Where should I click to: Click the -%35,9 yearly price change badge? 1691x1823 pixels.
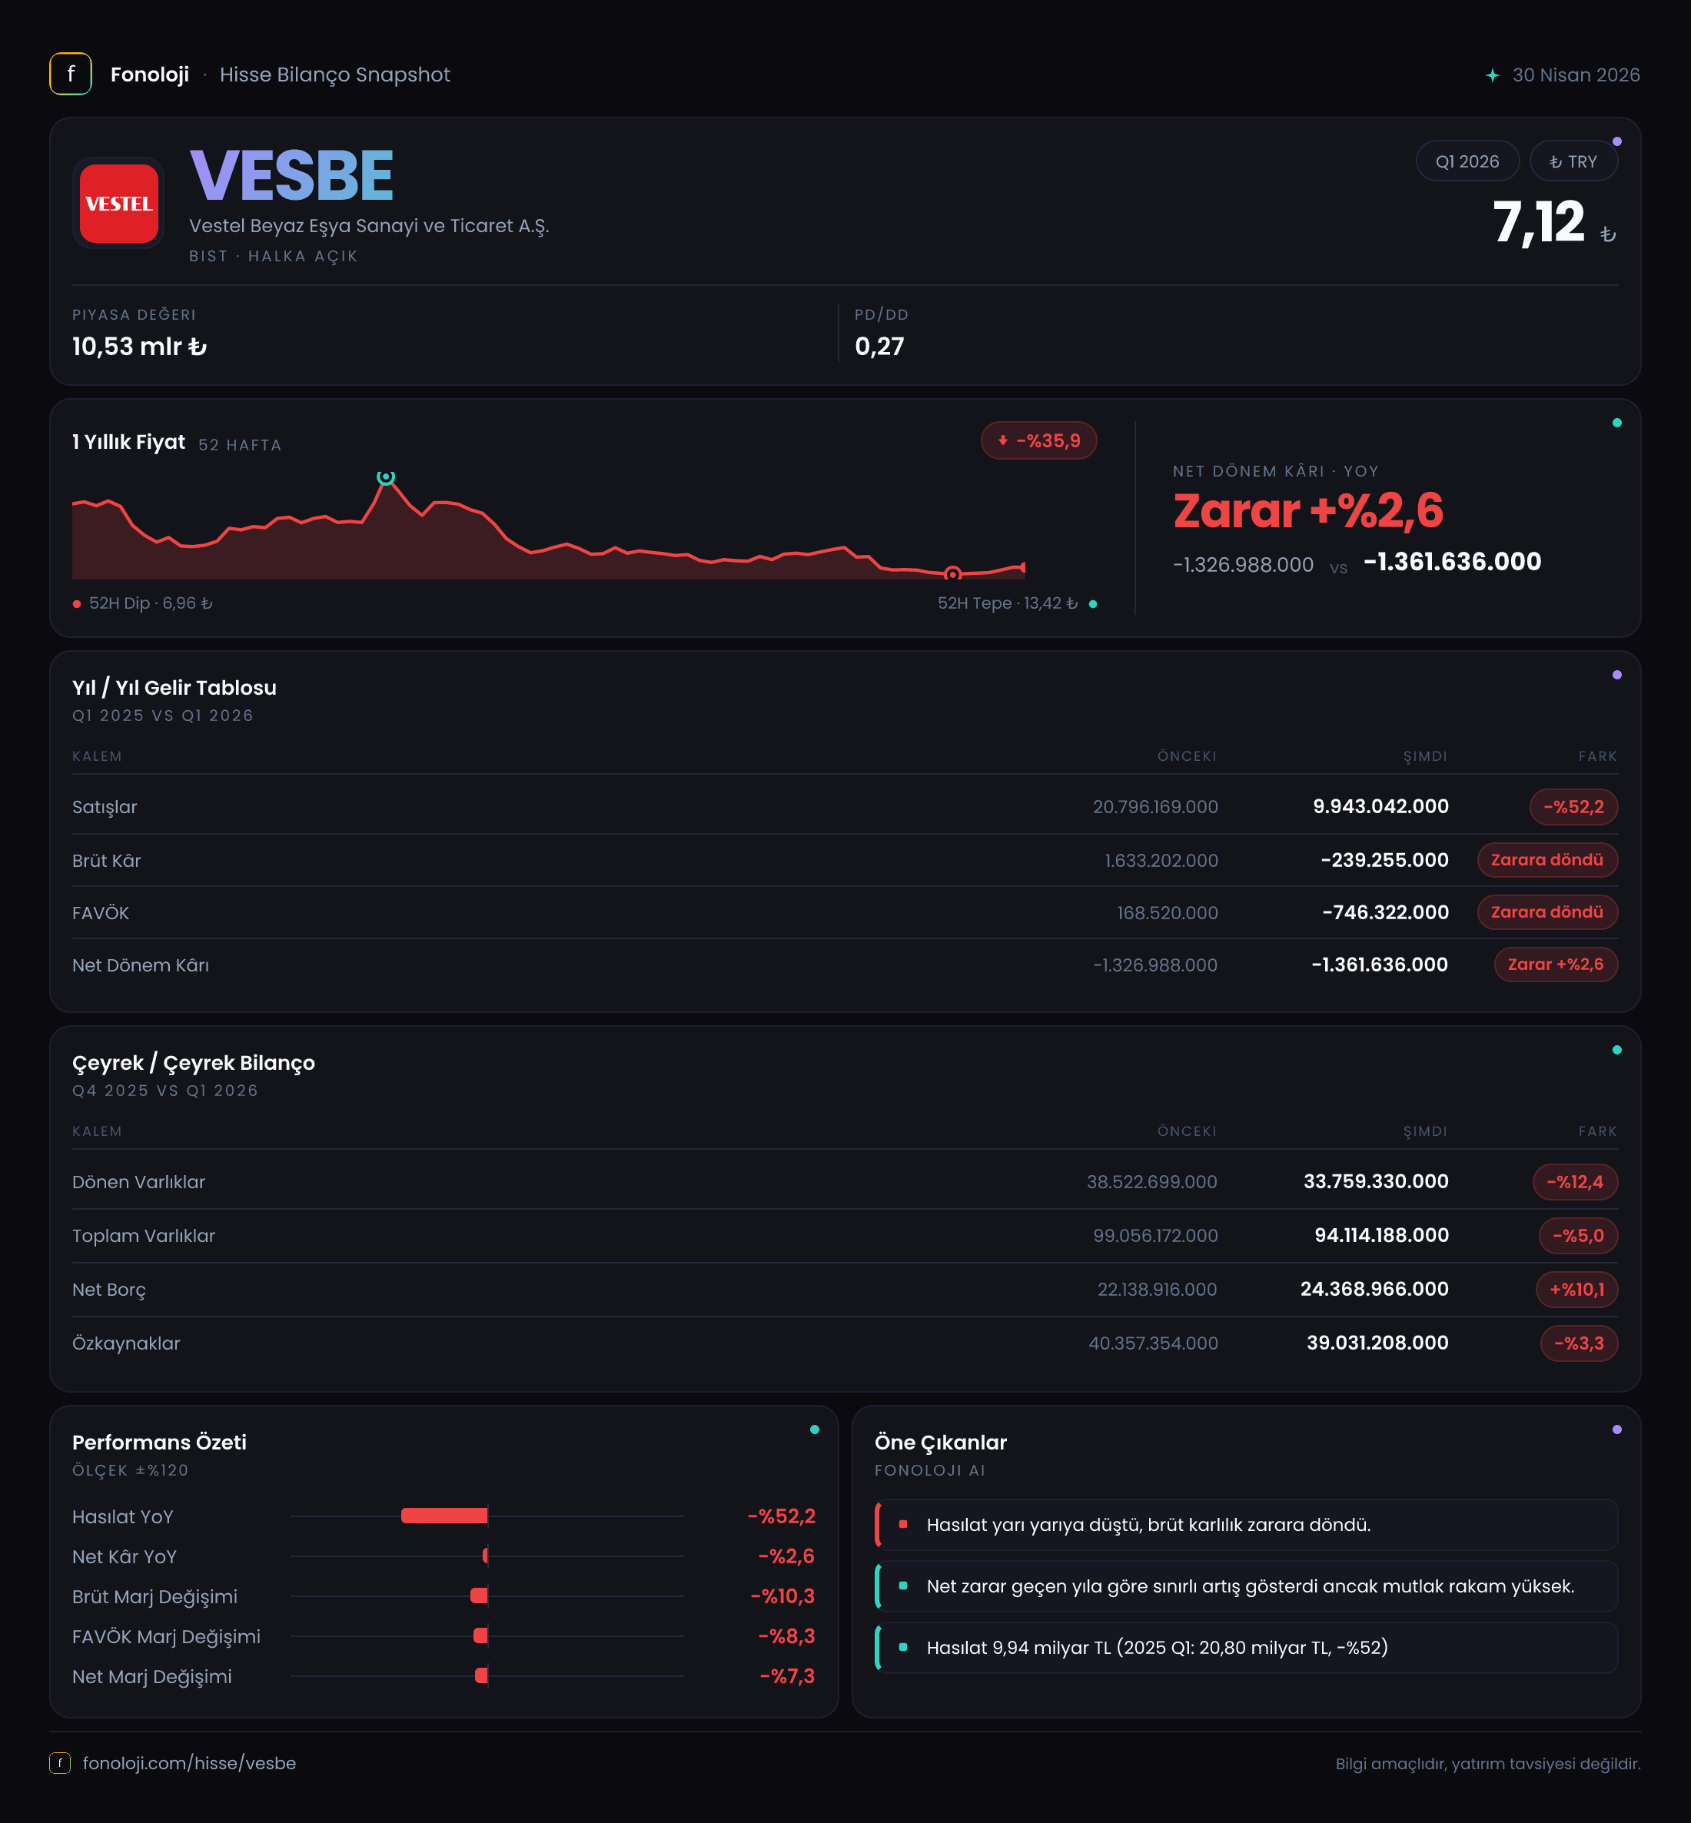click(x=1038, y=441)
